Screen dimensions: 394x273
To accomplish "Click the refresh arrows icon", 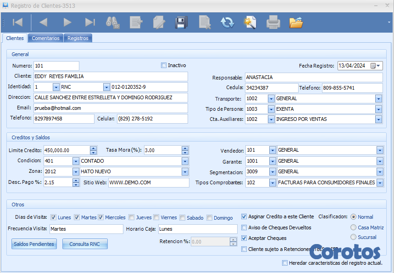I will (x=227, y=22).
